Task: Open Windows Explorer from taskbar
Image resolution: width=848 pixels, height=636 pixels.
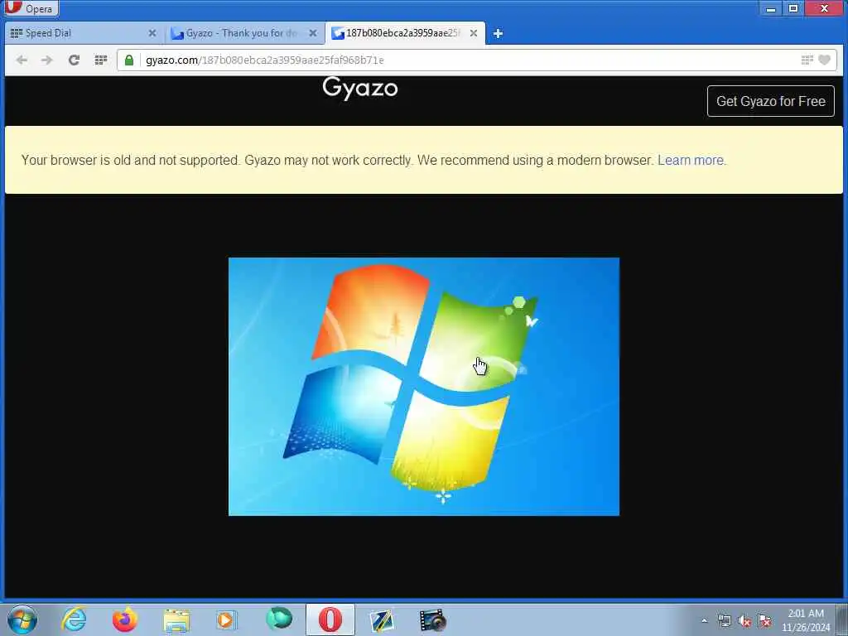Action: click(176, 620)
